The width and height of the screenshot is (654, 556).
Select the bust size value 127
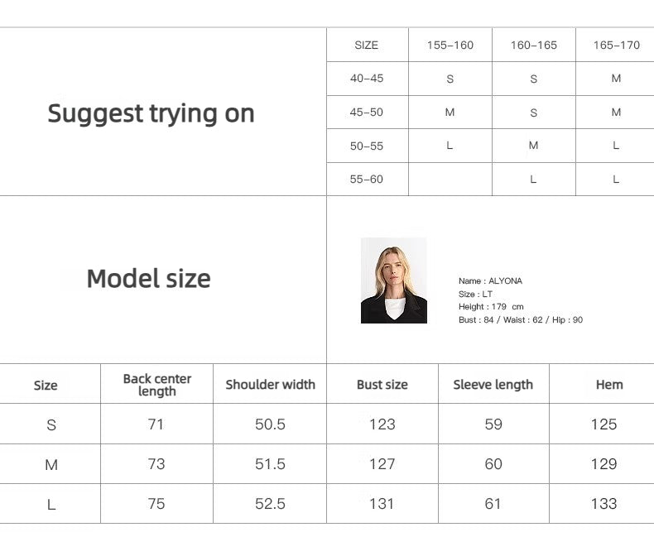point(382,464)
